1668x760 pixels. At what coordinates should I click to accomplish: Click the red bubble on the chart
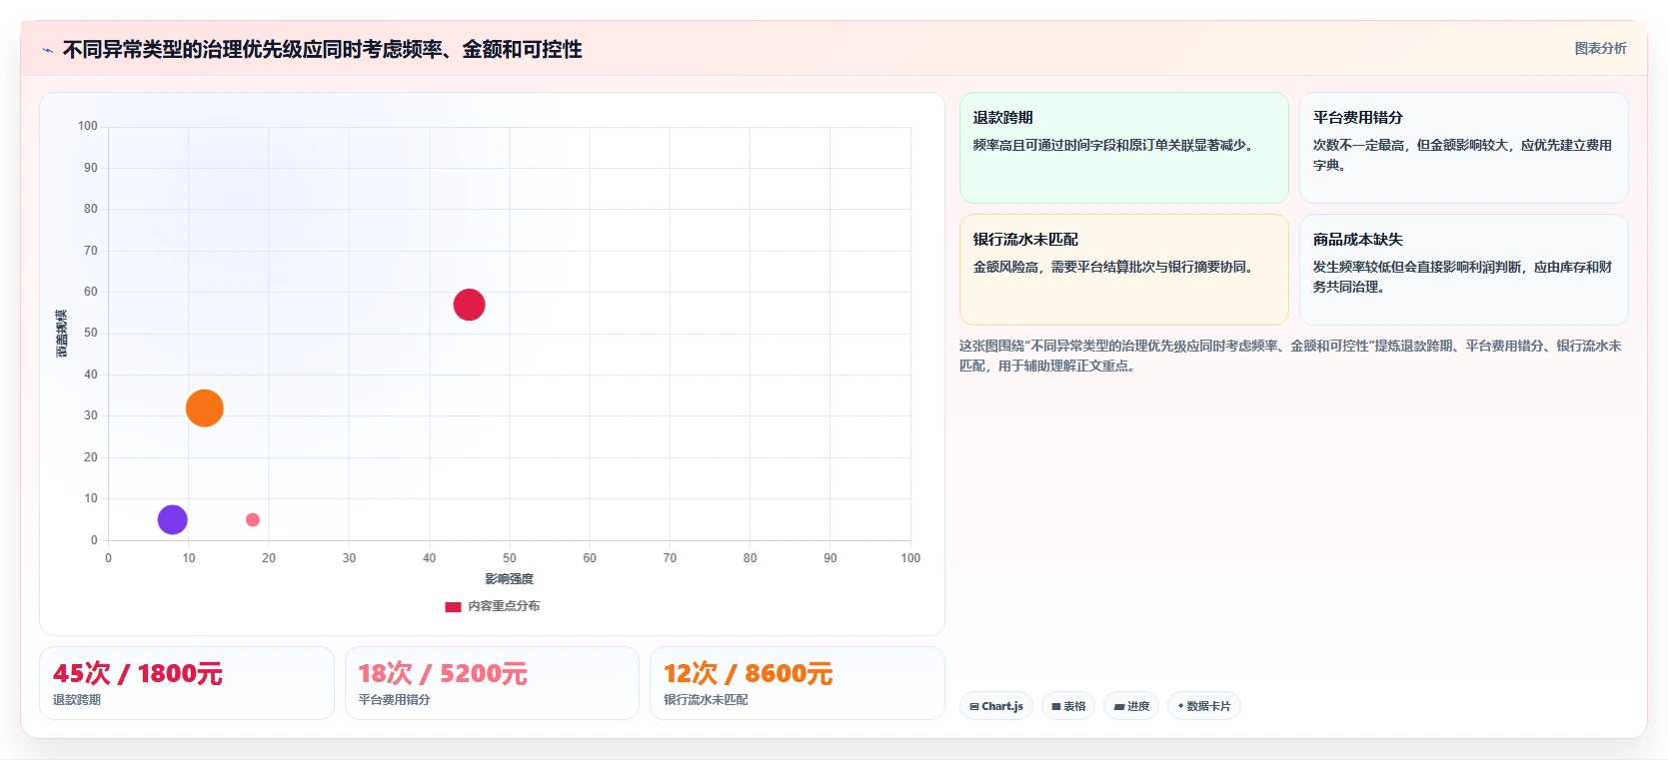(x=469, y=305)
